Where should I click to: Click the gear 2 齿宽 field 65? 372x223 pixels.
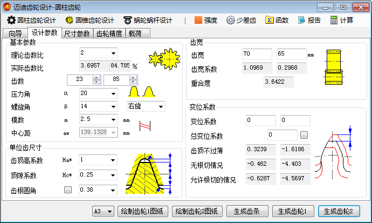click(x=291, y=54)
